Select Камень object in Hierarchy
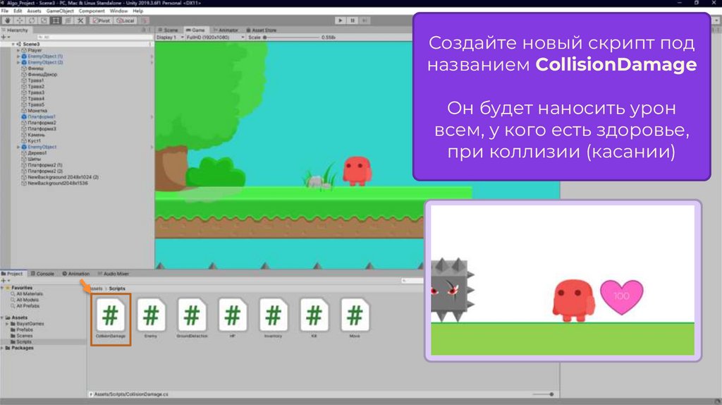 pyautogui.click(x=36, y=135)
